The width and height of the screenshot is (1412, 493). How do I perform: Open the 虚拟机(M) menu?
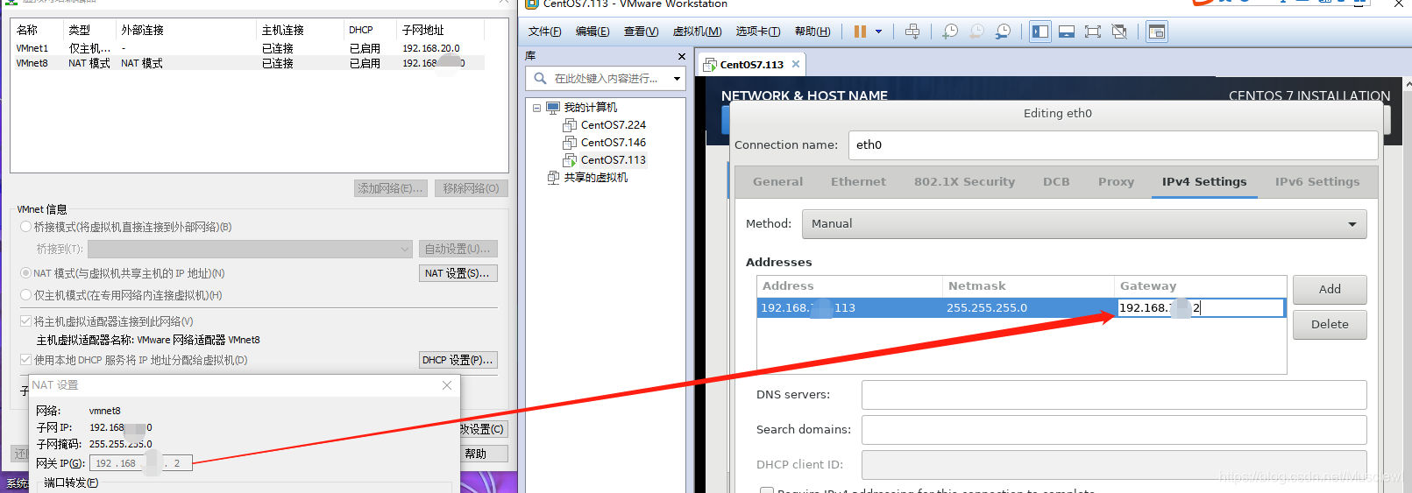coord(697,32)
